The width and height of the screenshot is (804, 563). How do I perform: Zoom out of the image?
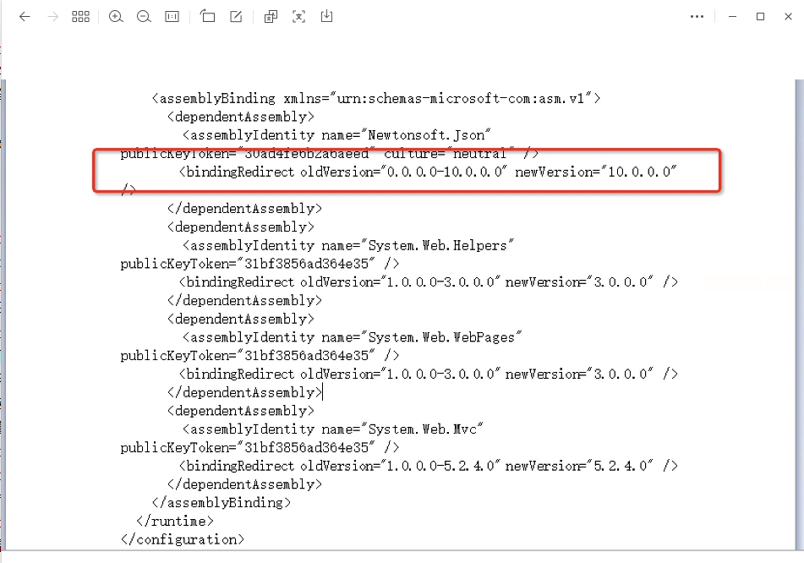143,17
